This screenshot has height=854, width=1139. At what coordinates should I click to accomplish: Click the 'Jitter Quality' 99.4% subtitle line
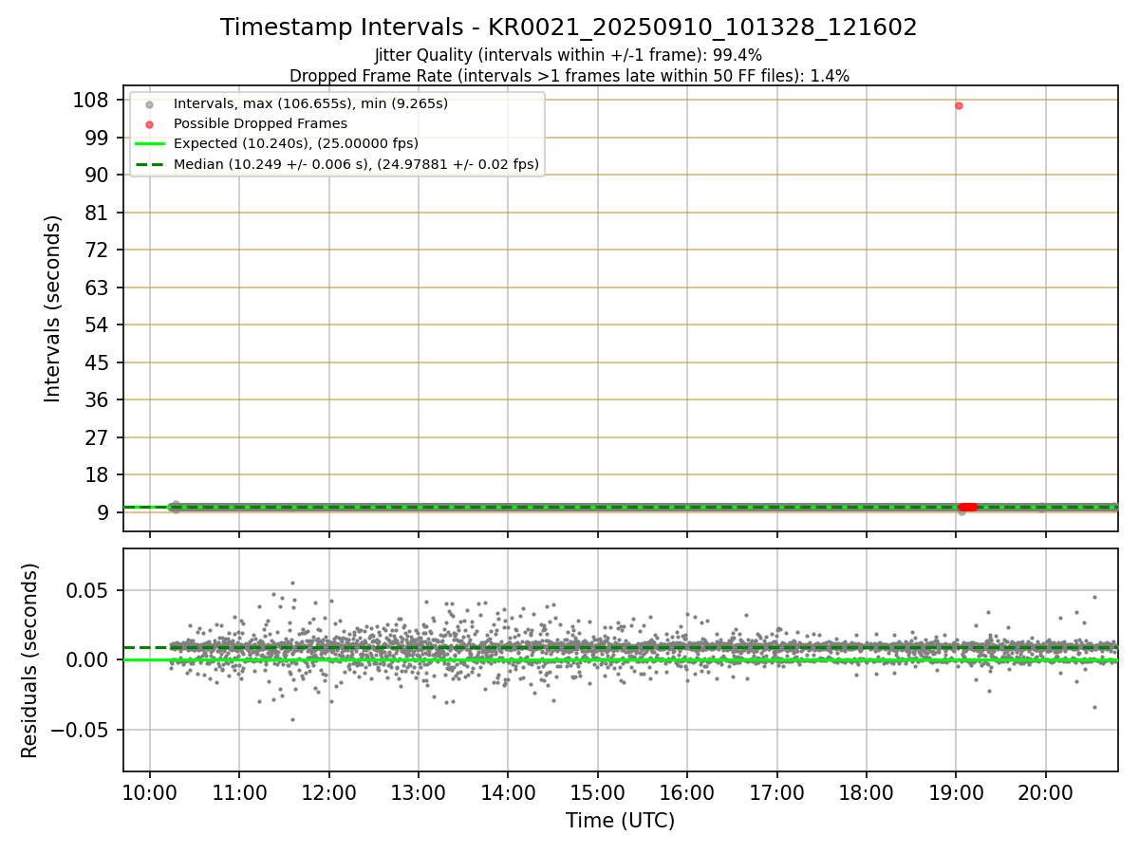(569, 55)
